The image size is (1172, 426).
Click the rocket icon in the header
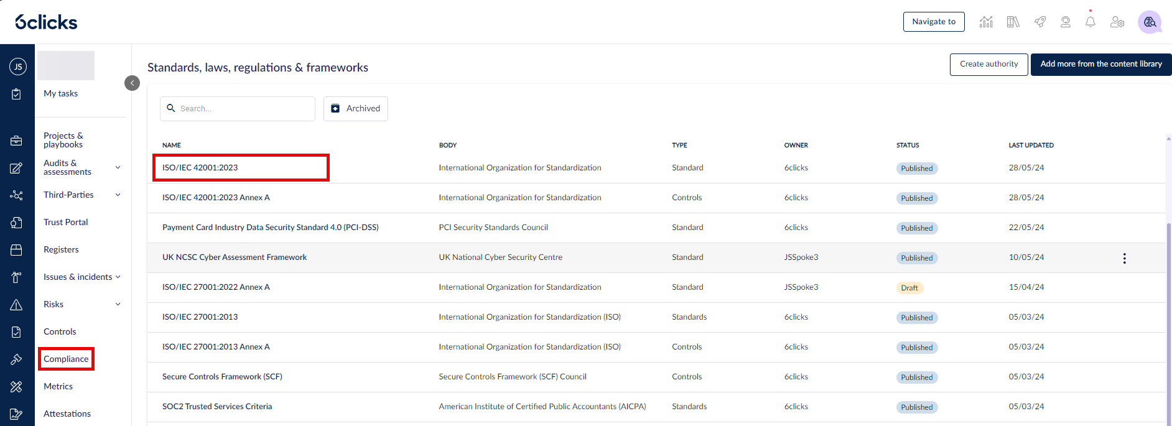(1040, 22)
